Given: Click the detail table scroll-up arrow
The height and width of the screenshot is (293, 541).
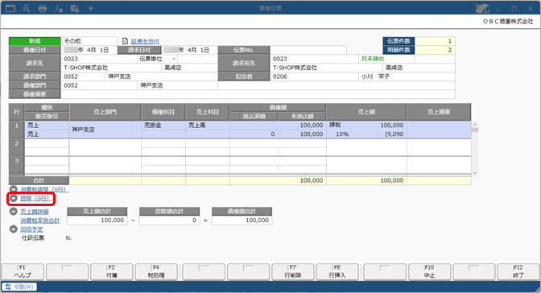Looking at the screenshot, I should click(475, 125).
